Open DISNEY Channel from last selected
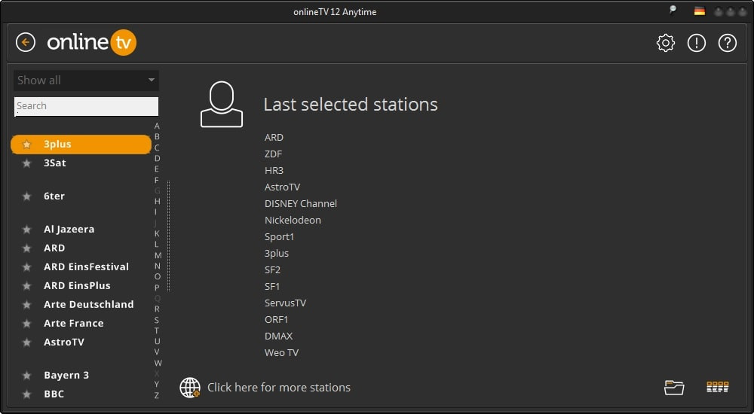The width and height of the screenshot is (754, 414). click(301, 204)
